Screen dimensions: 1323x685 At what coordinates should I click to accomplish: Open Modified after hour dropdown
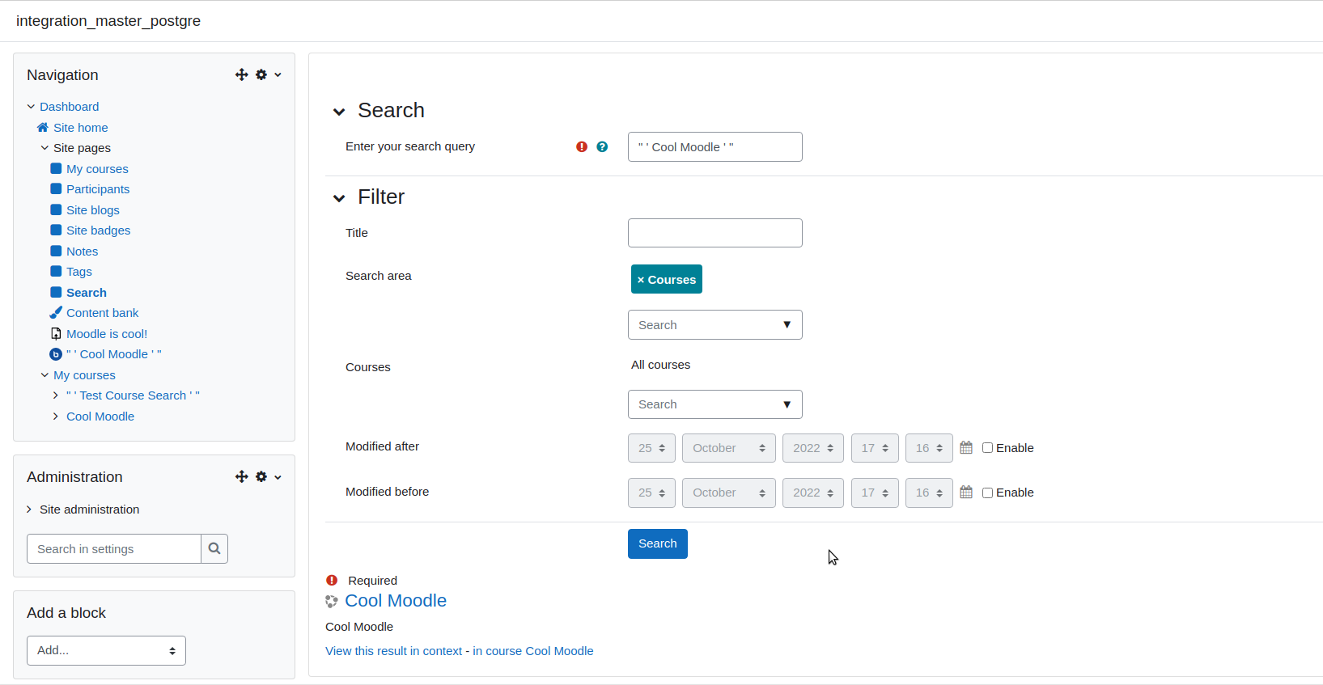pyautogui.click(x=875, y=447)
